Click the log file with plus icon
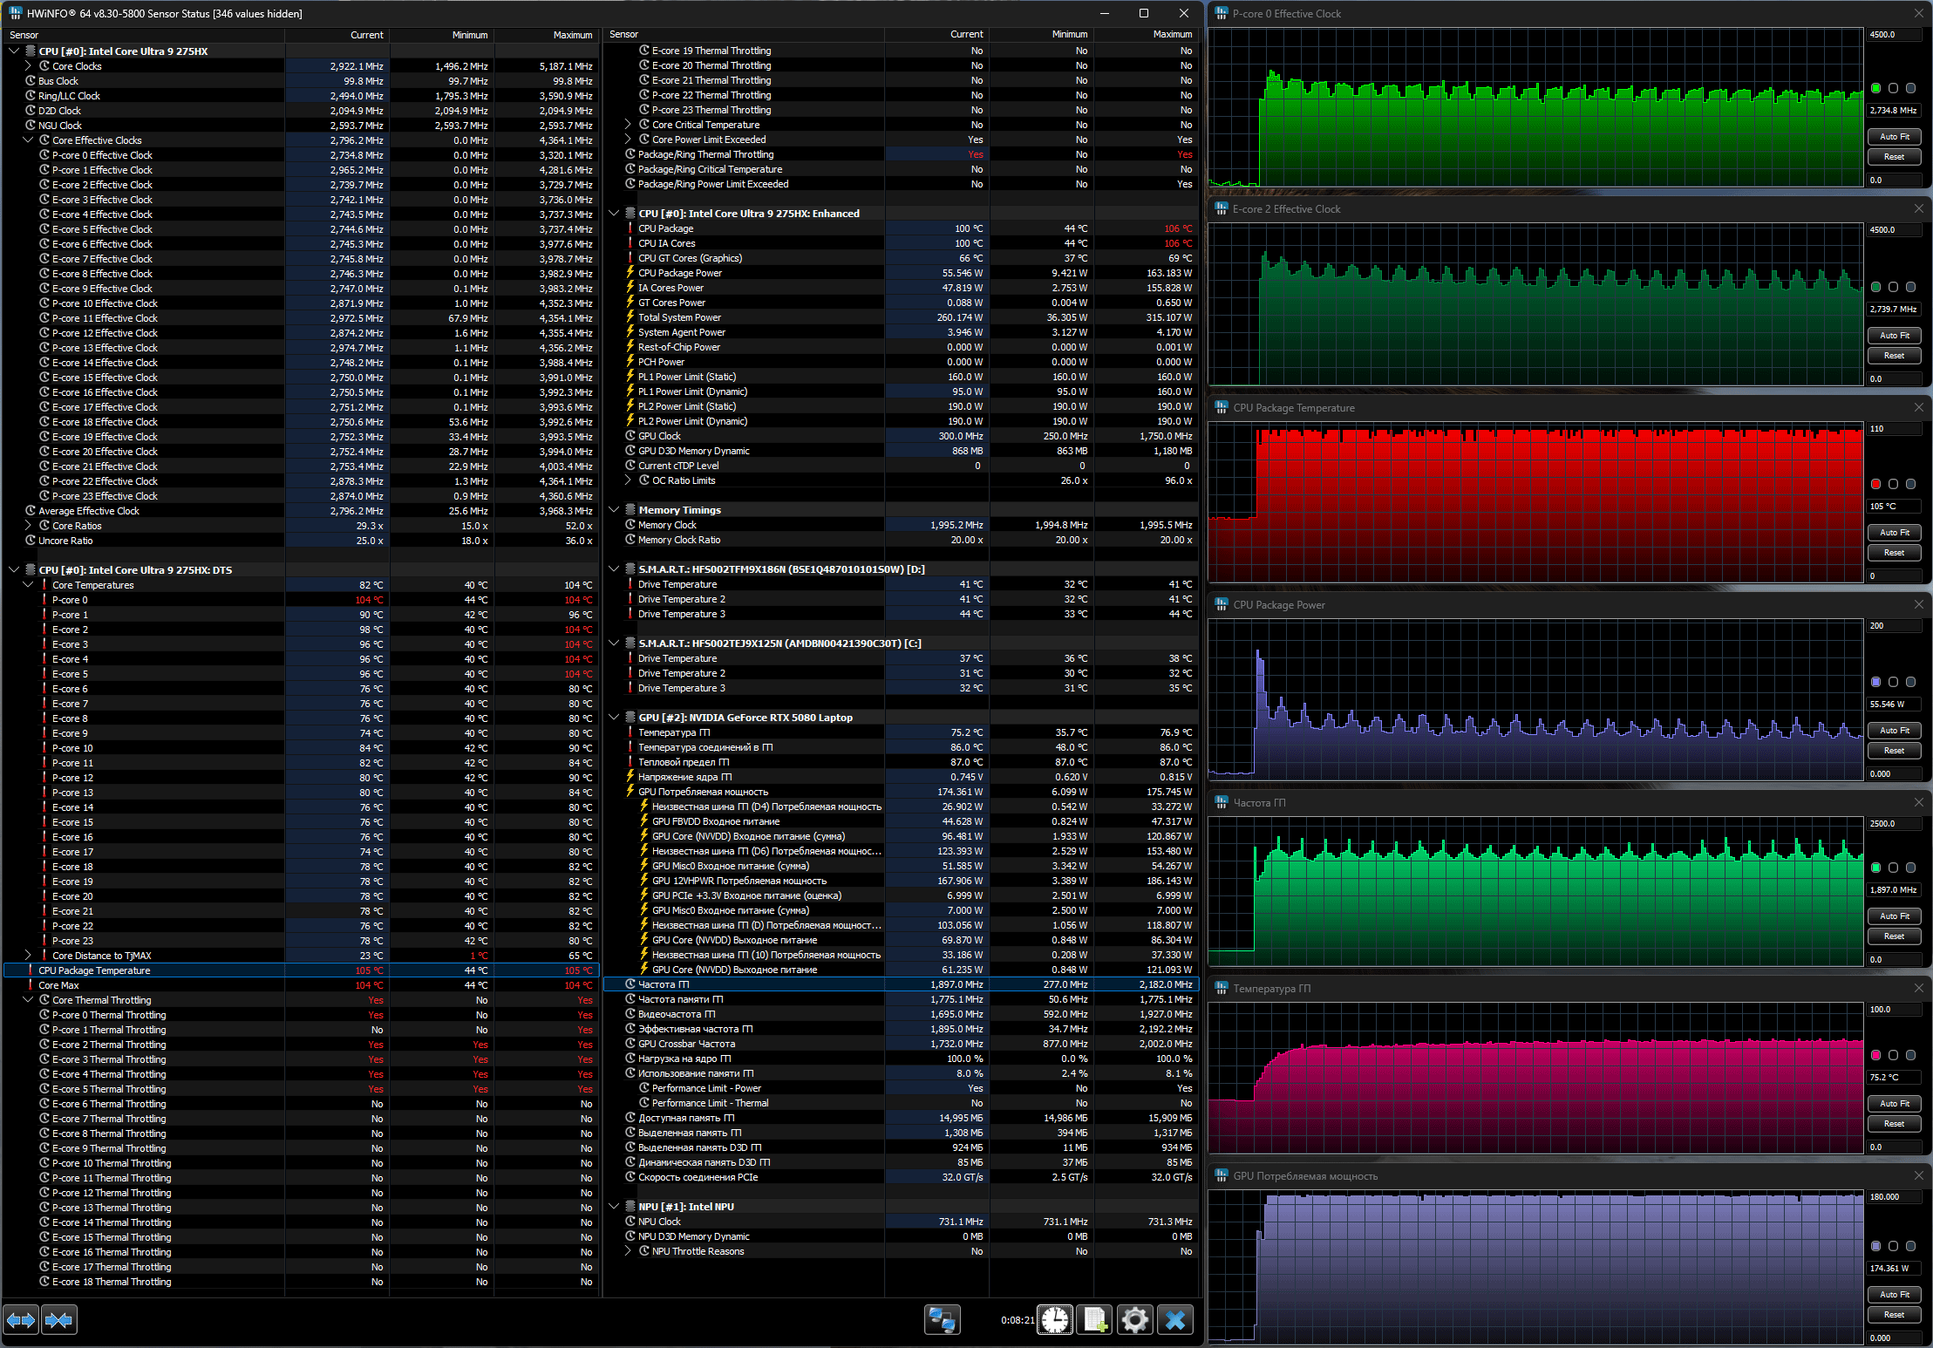The height and width of the screenshot is (1348, 1933). coord(1095,1320)
